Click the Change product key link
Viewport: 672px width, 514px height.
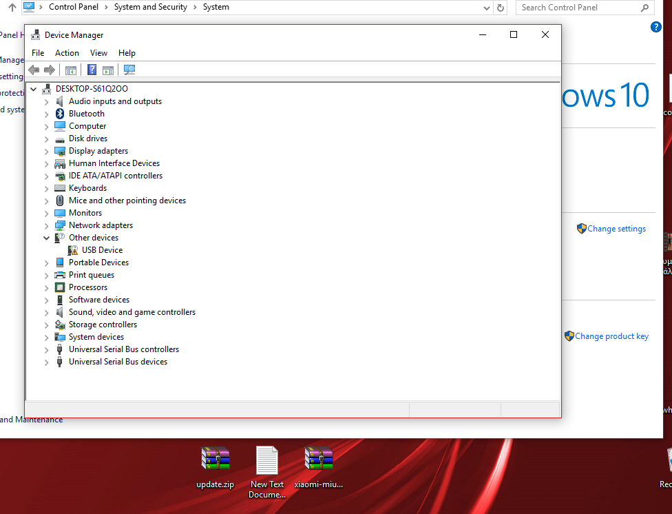[x=611, y=336]
